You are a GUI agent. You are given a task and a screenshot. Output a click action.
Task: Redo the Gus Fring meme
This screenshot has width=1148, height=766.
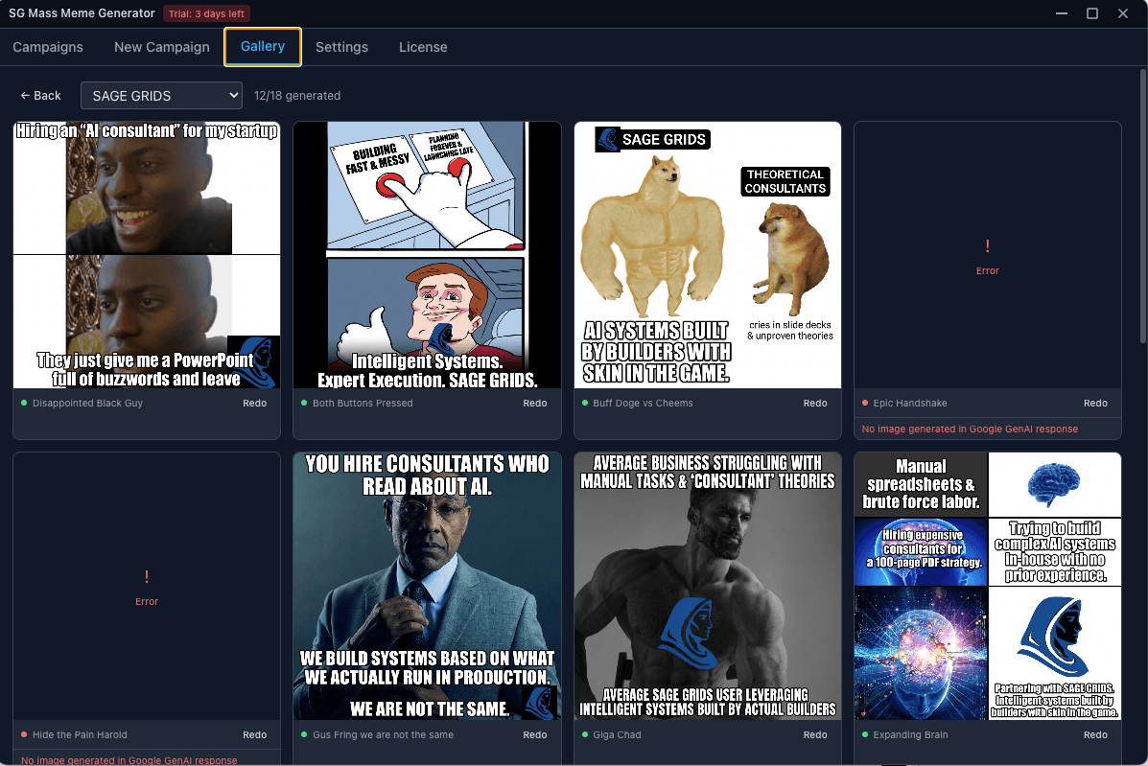[535, 734]
